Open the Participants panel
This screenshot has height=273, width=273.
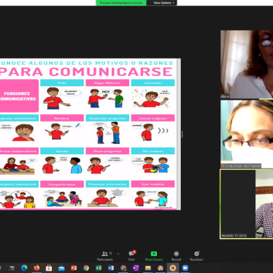(x=105, y=256)
